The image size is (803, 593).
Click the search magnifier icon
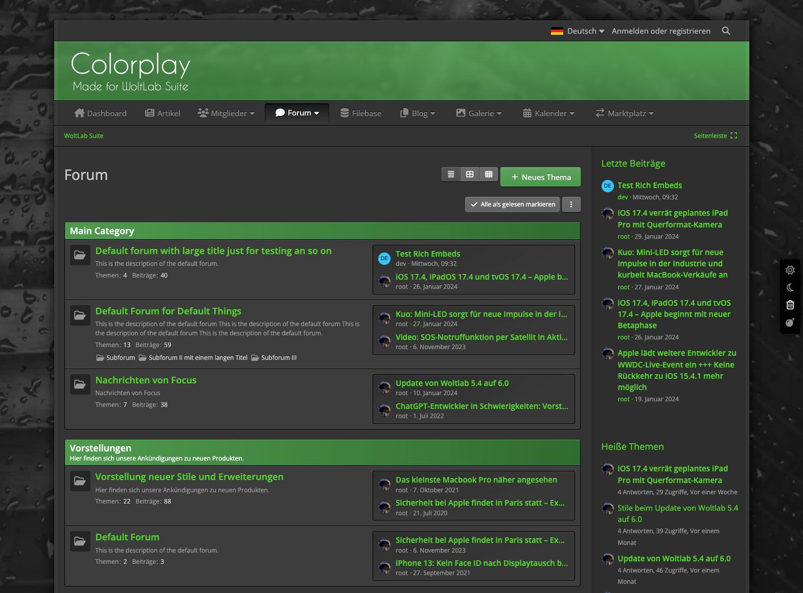pos(726,31)
